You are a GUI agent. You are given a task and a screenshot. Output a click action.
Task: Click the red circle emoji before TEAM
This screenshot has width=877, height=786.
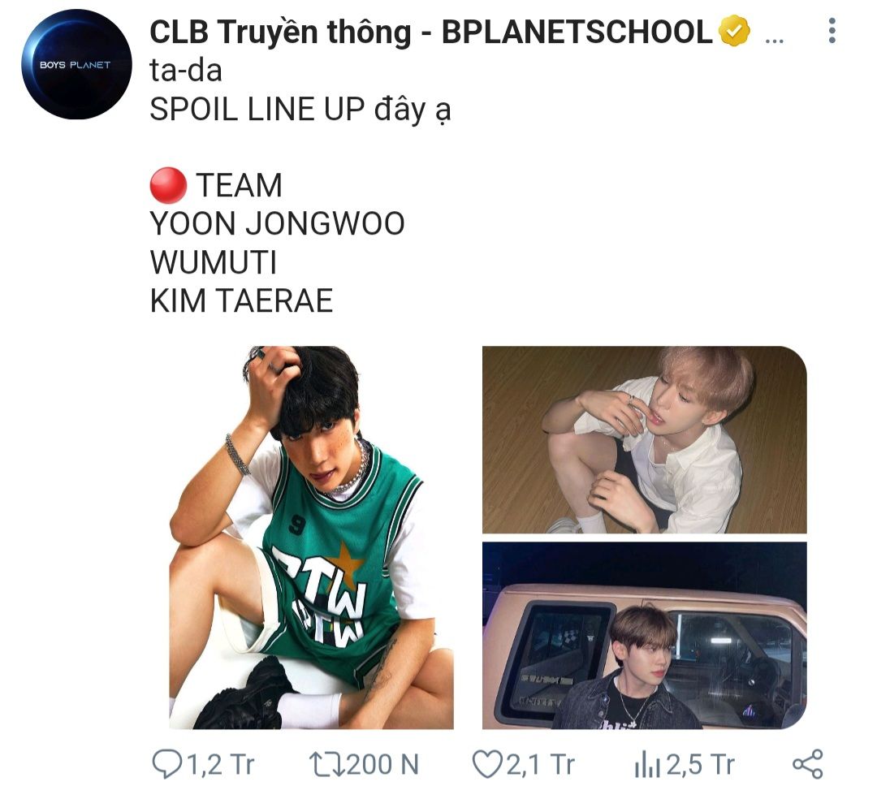tap(168, 185)
